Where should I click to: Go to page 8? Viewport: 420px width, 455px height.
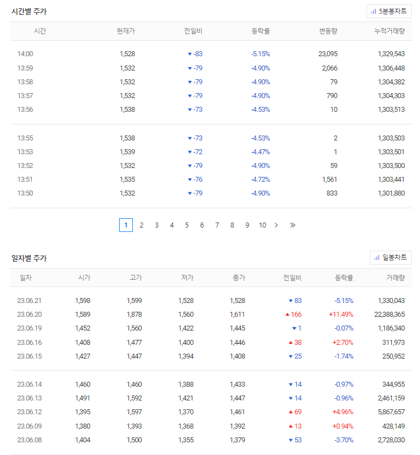tap(232, 225)
